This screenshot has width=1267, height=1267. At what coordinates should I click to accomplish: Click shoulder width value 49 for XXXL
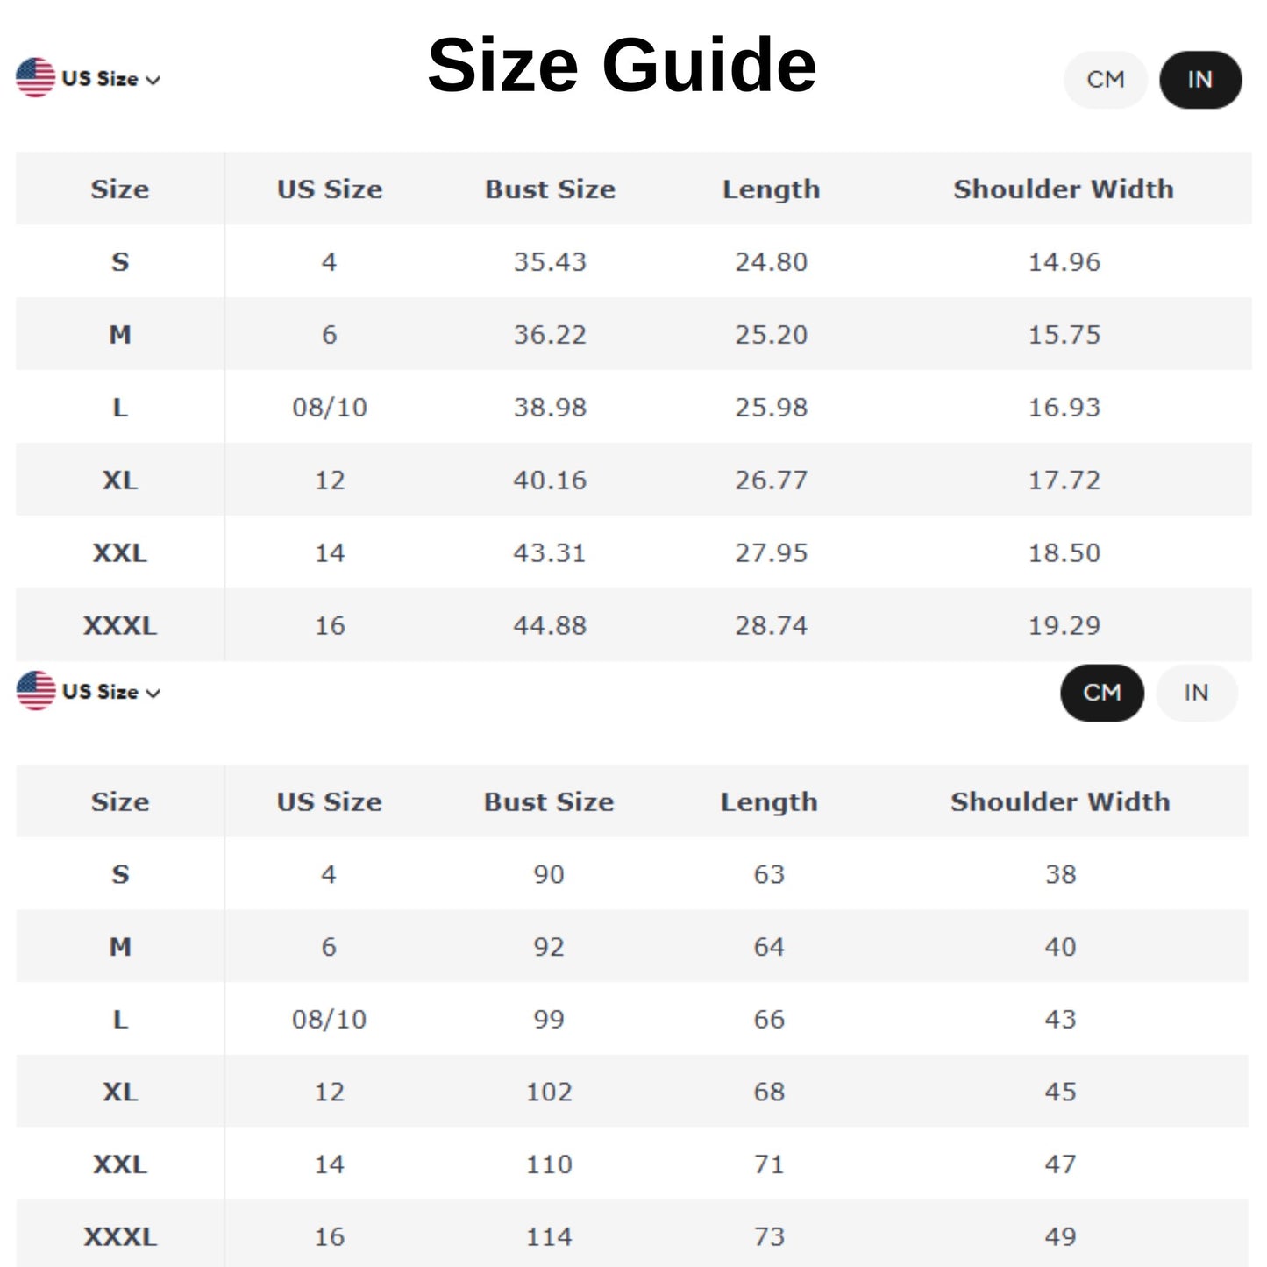pos(1060,1237)
